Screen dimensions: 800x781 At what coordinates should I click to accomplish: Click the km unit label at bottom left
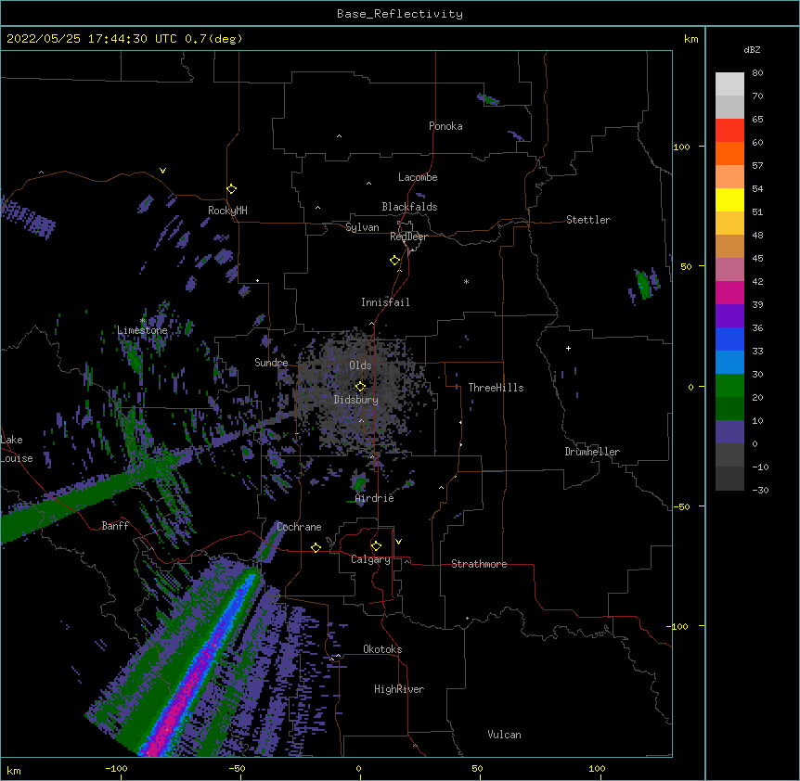(x=14, y=770)
